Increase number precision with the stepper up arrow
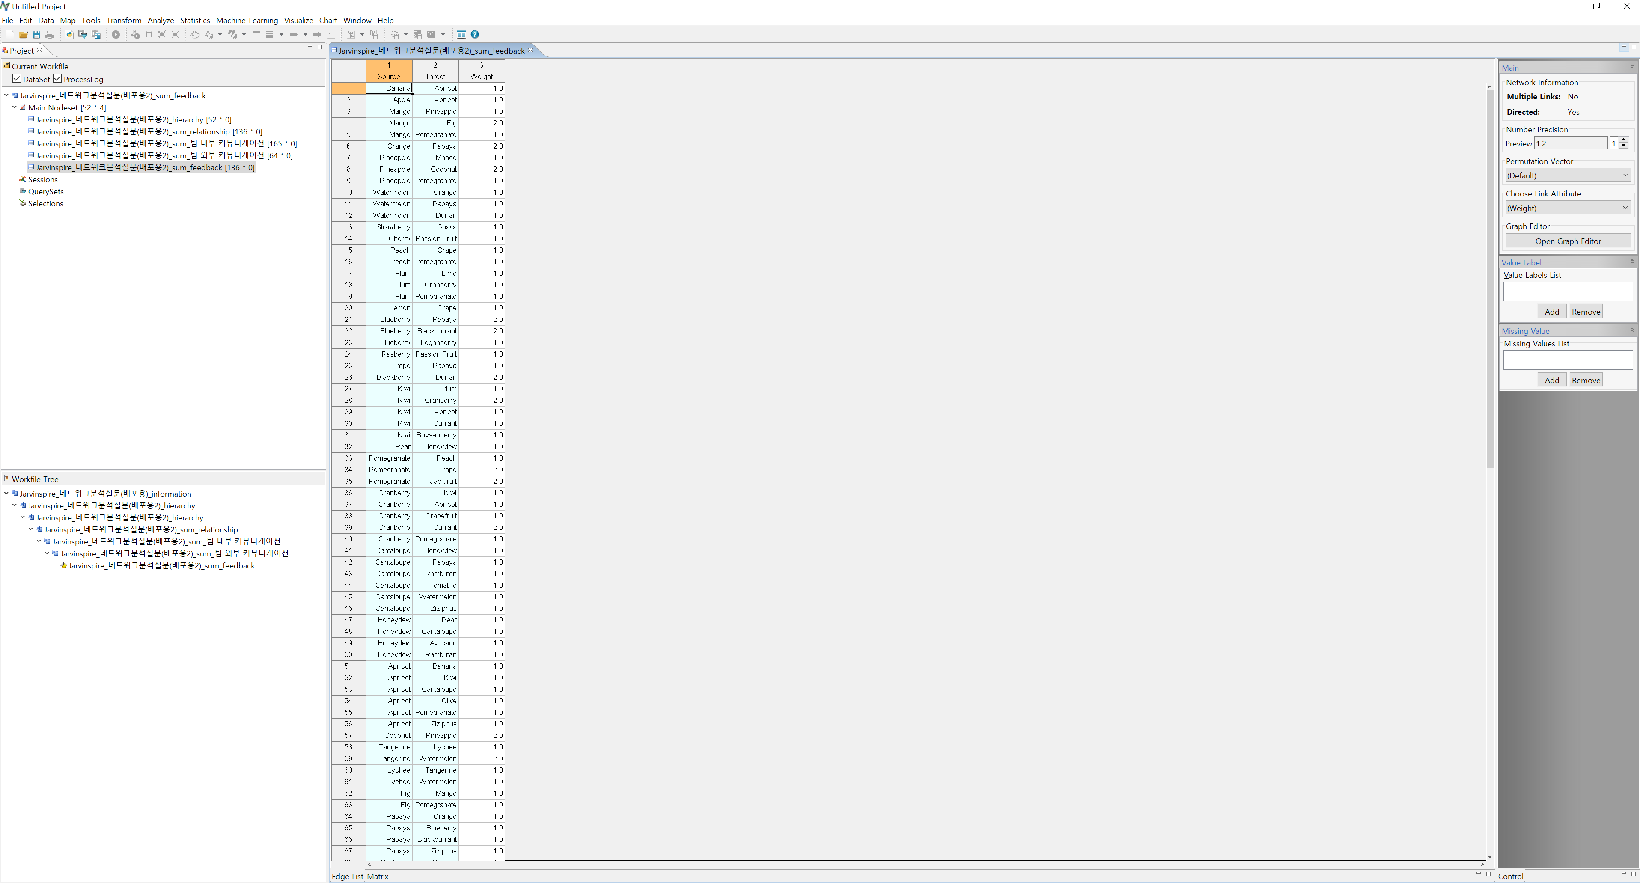The image size is (1640, 883). pyautogui.click(x=1623, y=140)
